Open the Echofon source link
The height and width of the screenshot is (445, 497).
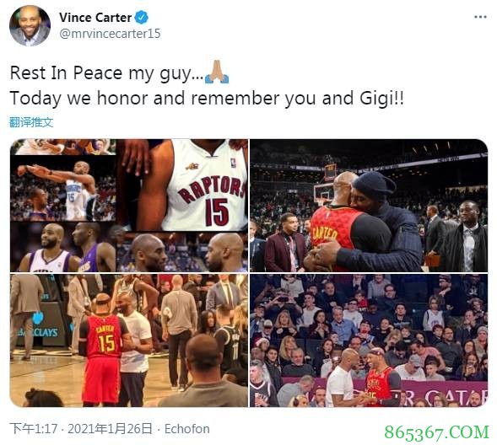coord(187,429)
